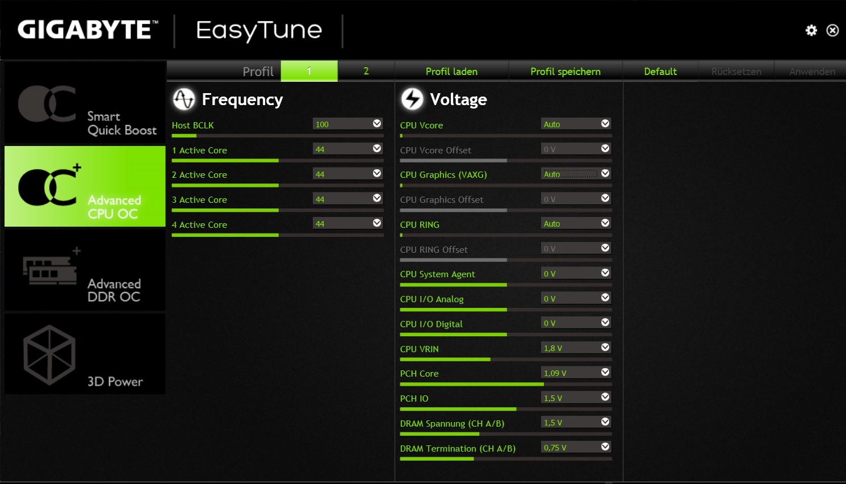Click the CPU System Agent slider
Screen dimensions: 846x484
506,285
